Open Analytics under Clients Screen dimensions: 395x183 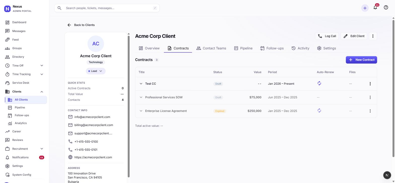26,123
